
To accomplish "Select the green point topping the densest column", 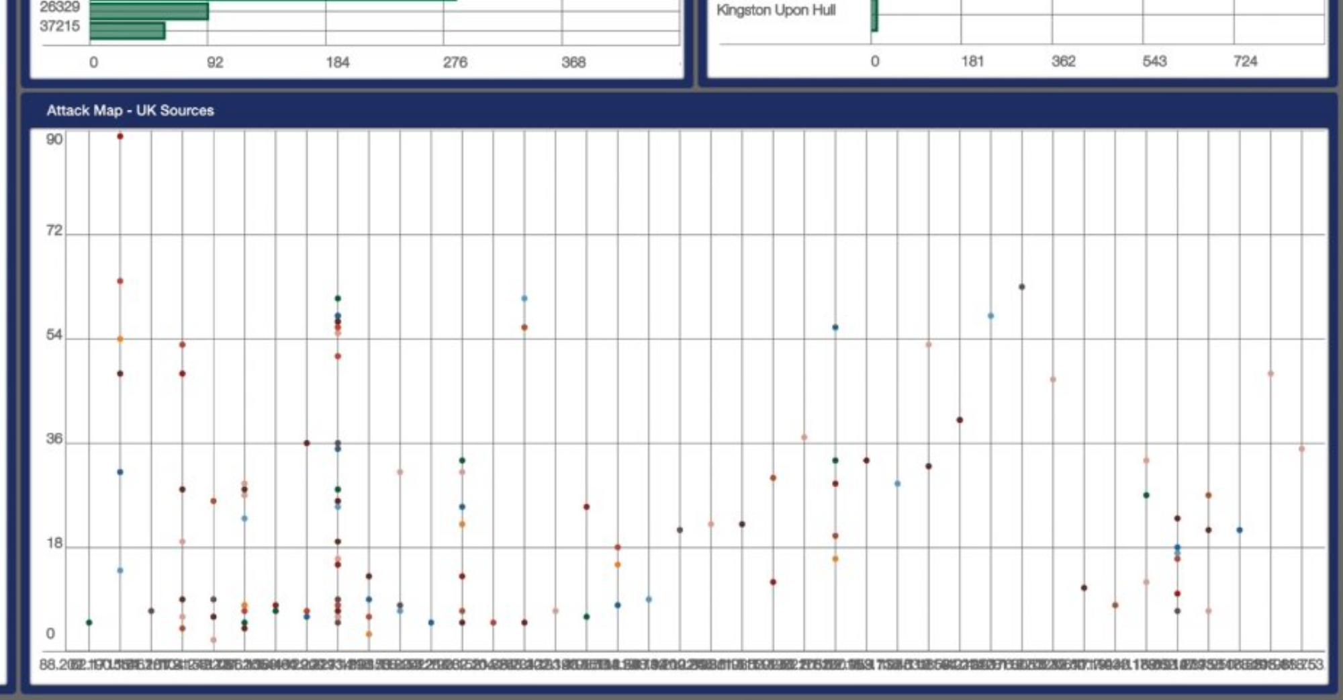I will pyautogui.click(x=338, y=298).
